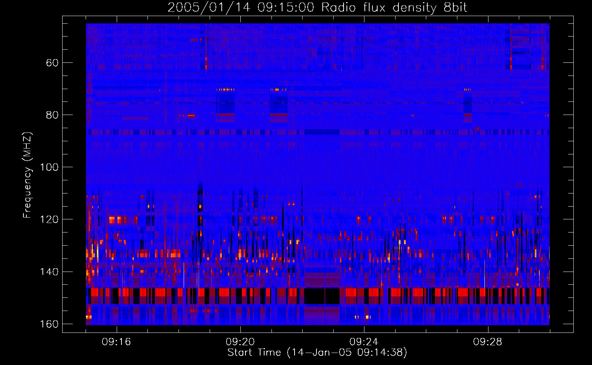Click the 120 MHz frequency tick label

pyautogui.click(x=49, y=219)
